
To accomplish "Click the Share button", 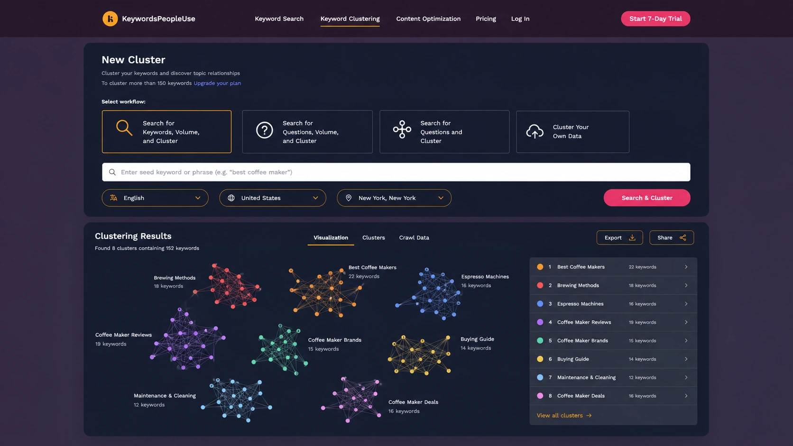I will pyautogui.click(x=672, y=237).
